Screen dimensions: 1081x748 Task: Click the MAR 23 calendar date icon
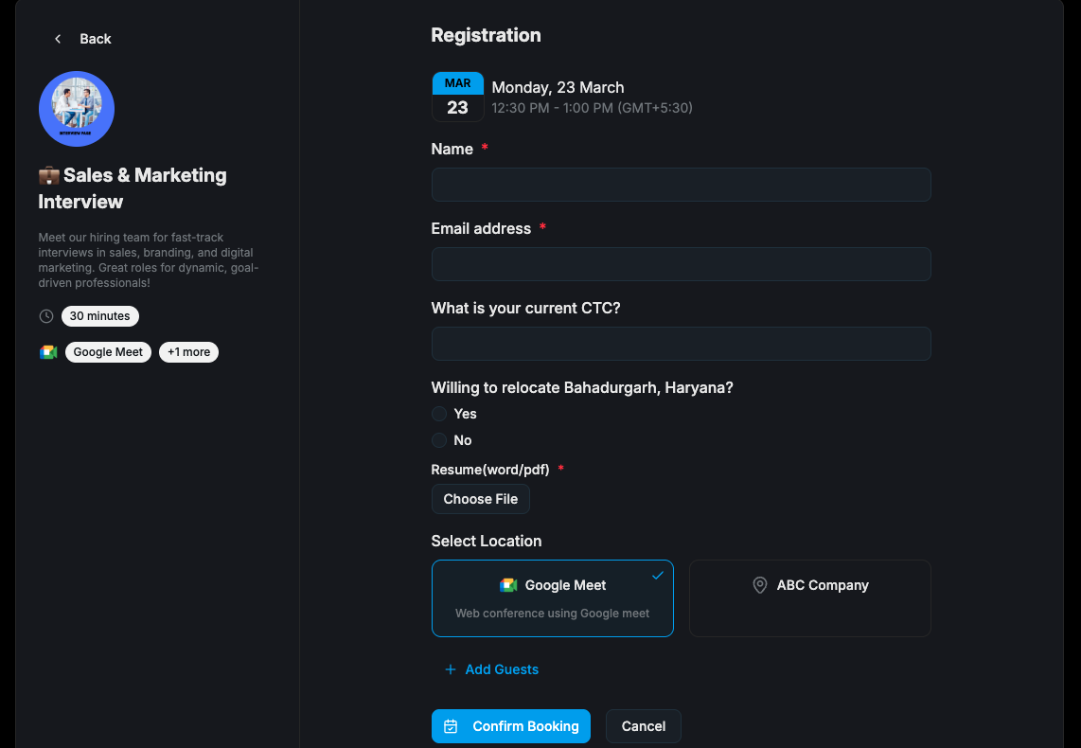point(458,97)
